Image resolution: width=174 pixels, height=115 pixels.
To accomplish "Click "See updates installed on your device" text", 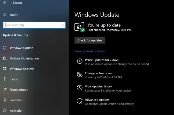I will [108, 91].
